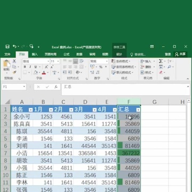Undo the last action
Viewport: 192px width, 192px height.
tap(14, 46)
